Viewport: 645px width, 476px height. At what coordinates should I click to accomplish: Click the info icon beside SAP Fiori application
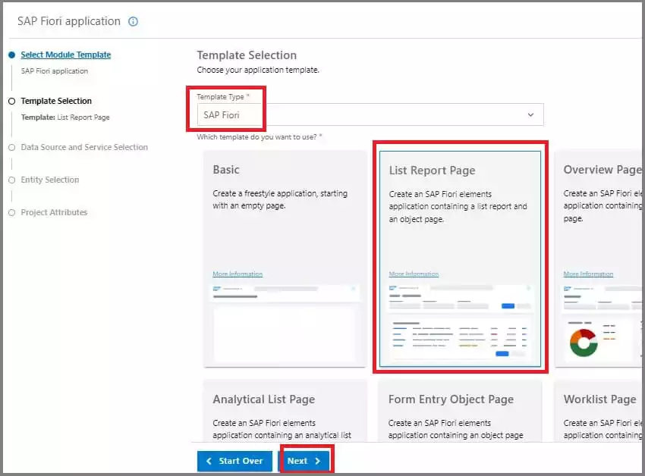(133, 21)
